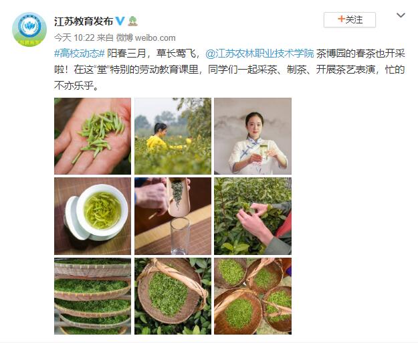This screenshot has width=418, height=344.
Task: Open photo of stacked bamboo drying trays
Action: coord(92,296)
